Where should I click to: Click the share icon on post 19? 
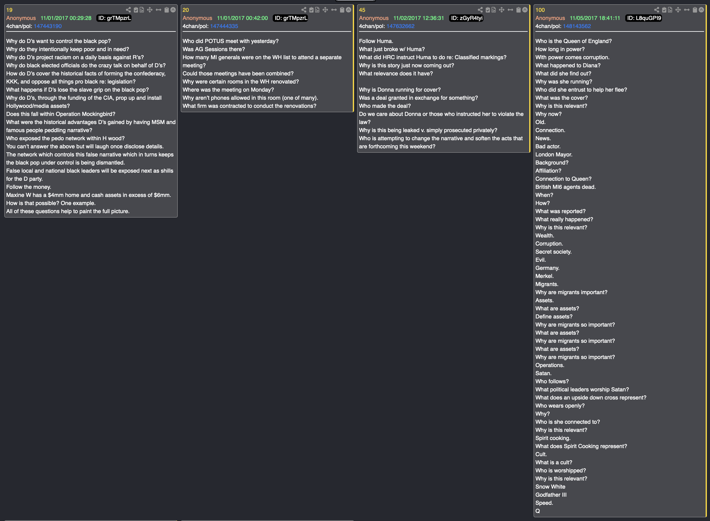pos(128,10)
